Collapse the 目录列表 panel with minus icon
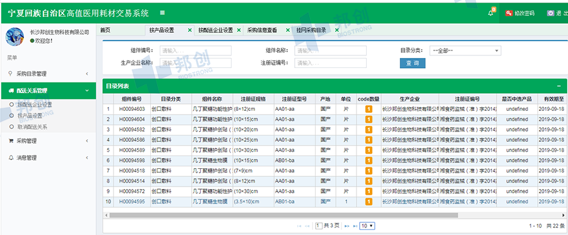The image size is (568, 235). (x=559, y=86)
